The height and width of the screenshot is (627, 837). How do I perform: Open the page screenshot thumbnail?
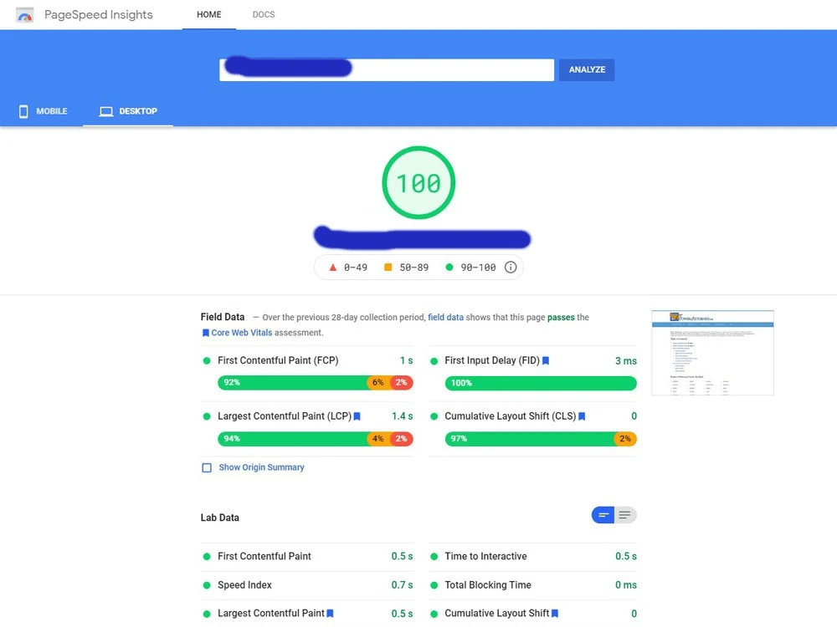(x=712, y=353)
